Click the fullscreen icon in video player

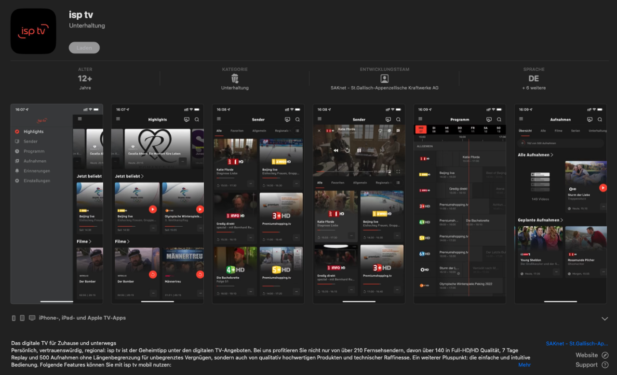pyautogui.click(x=398, y=171)
